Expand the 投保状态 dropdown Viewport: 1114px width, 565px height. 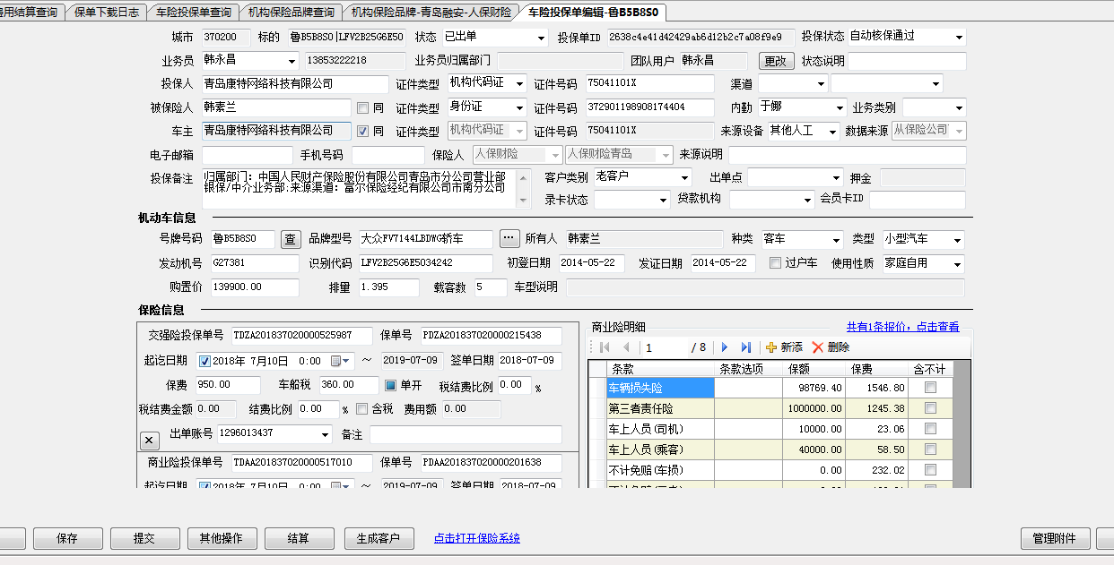tap(959, 38)
